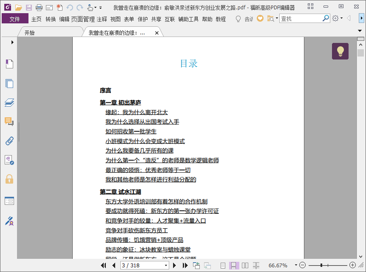366x272 pixels.
Task: Open the certificate pen panel icon in sidebar
Action: click(9, 221)
